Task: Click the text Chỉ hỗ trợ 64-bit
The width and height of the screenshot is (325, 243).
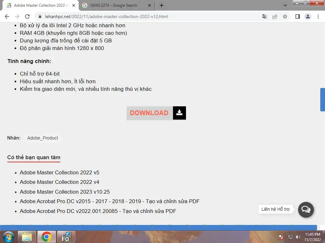Action: [40, 74]
